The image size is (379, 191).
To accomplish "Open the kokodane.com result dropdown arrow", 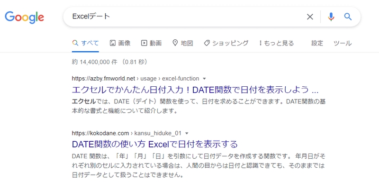I will click(186, 134).
